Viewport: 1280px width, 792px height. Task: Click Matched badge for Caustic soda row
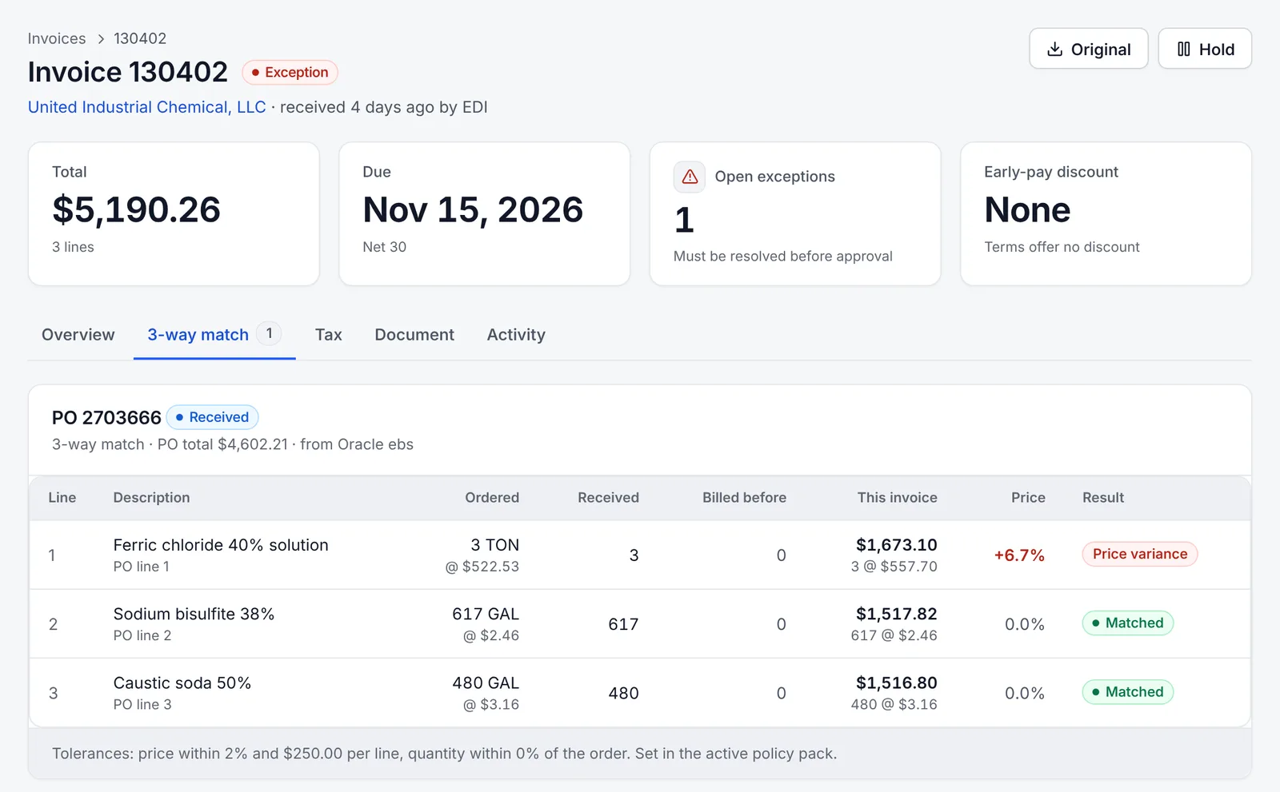click(1128, 692)
